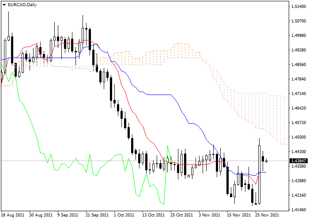Click price level 1.49980 on the scale

tap(299, 36)
